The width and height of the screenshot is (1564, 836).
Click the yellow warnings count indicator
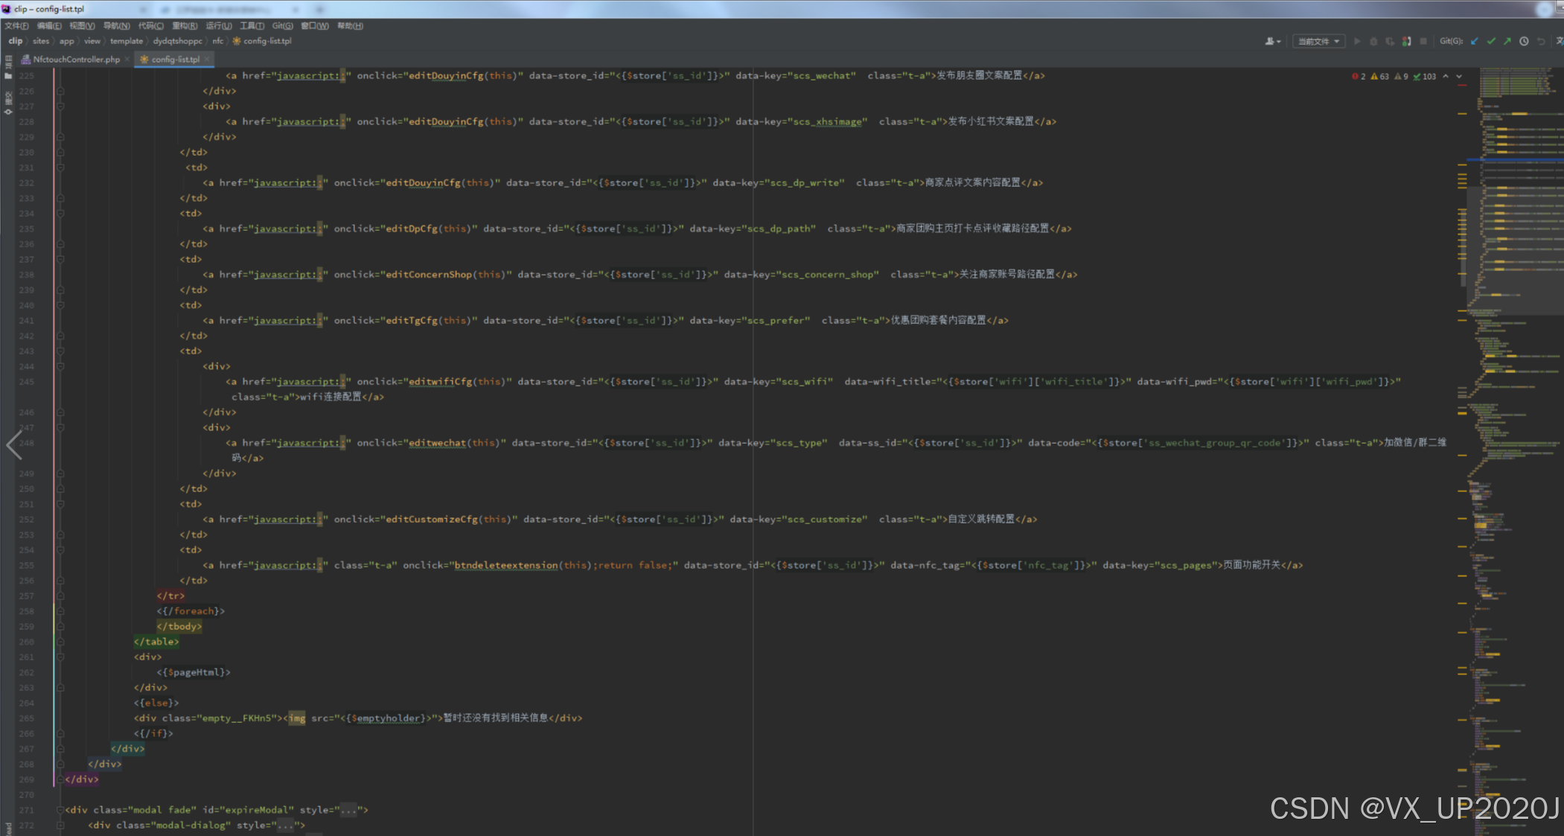[1379, 77]
